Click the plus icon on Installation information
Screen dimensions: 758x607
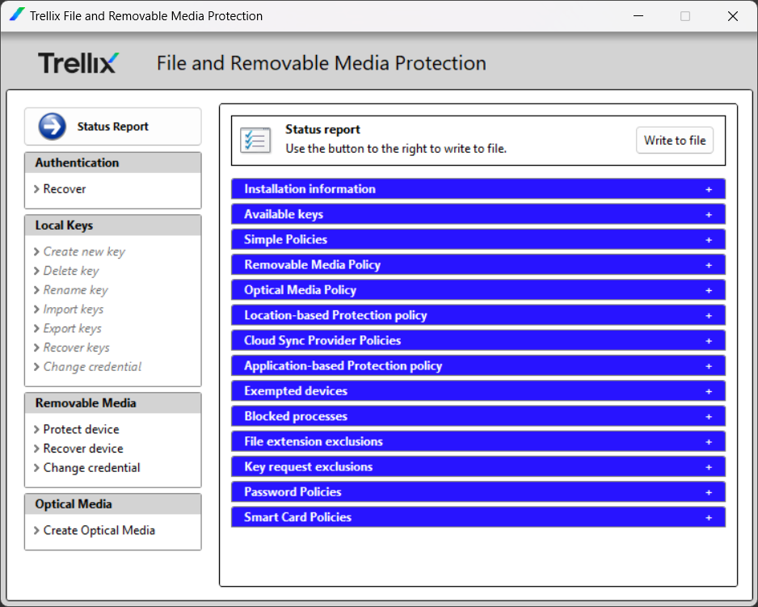point(709,190)
